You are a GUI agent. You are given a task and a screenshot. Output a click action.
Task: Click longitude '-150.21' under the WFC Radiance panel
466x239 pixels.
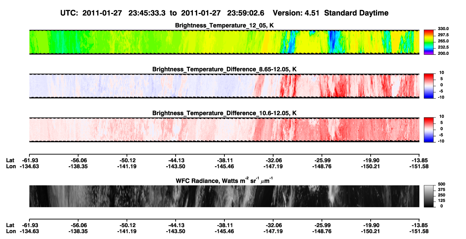coord(371,231)
